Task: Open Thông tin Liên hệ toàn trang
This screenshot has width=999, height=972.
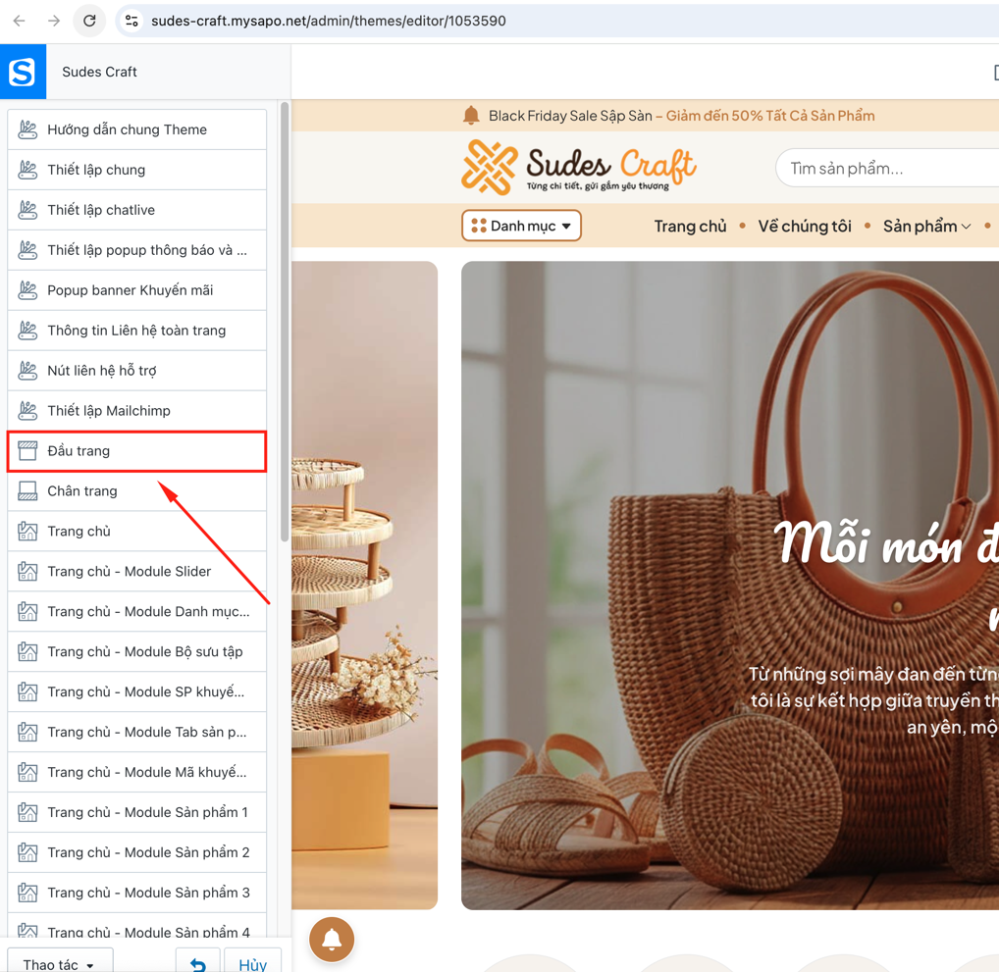Action: point(137,330)
